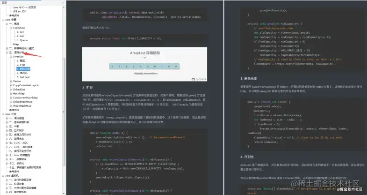Open the HashMap bookmark
This screenshot has height=195, width=367.
(x=19, y=94)
